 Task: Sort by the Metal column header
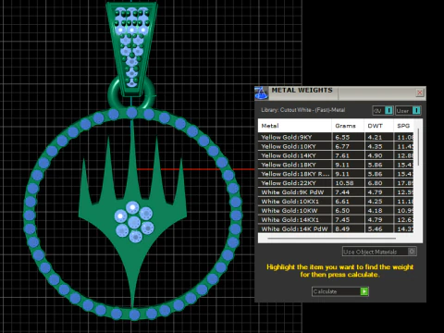point(295,126)
